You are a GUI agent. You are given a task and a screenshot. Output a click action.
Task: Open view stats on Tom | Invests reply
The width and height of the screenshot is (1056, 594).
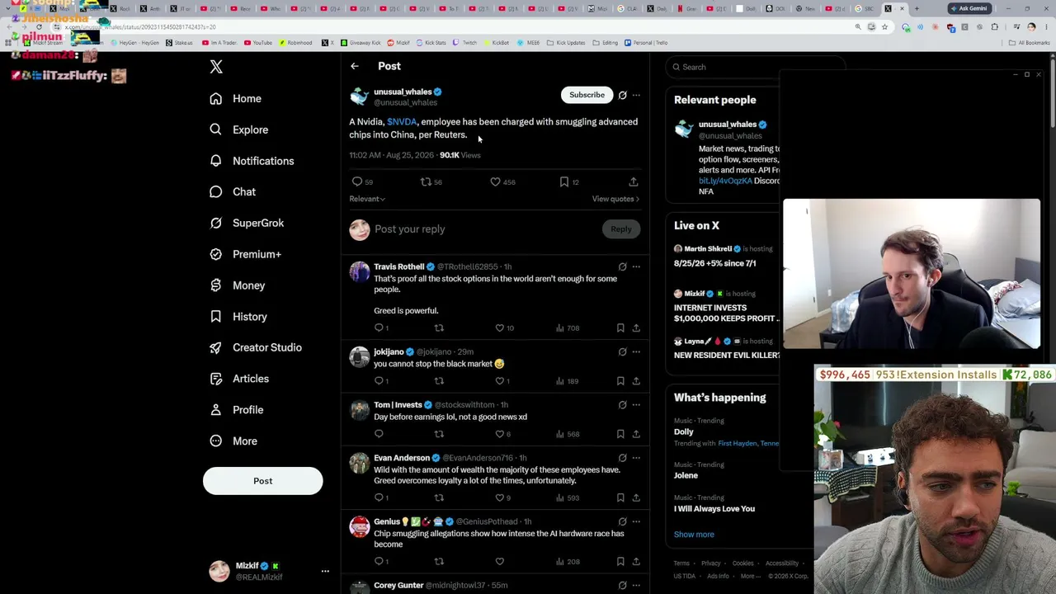tap(559, 434)
